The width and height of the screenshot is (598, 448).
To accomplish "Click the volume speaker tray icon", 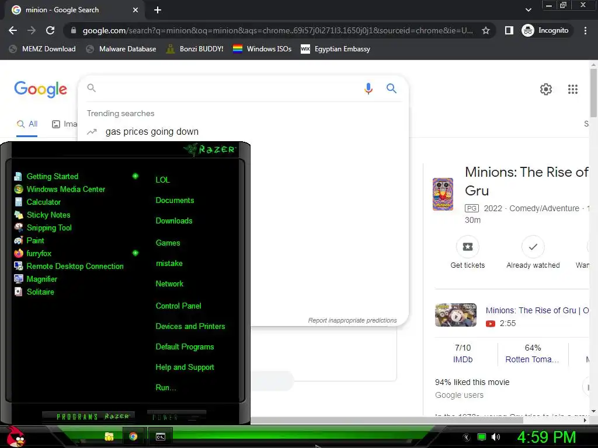I will tap(495, 437).
